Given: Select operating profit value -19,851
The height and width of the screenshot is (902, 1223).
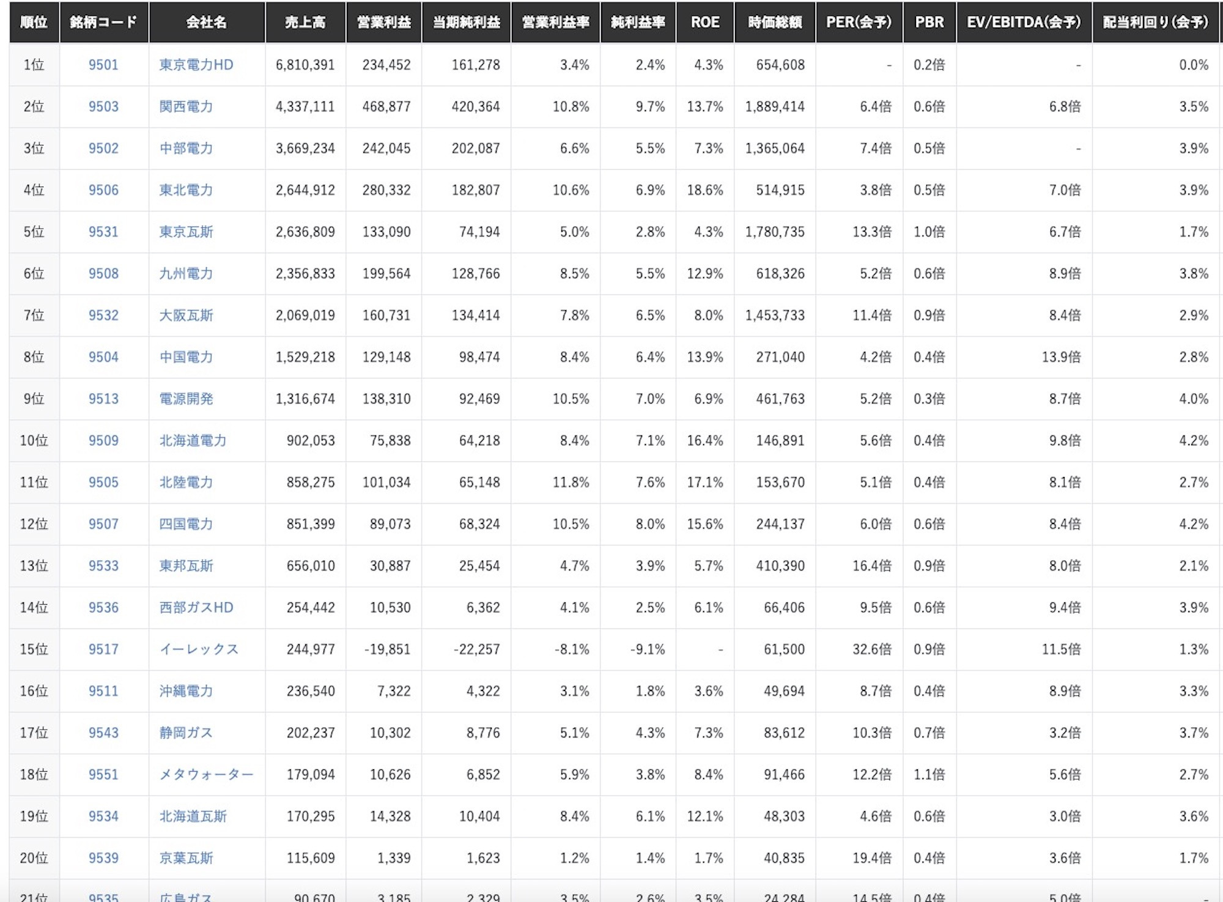Looking at the screenshot, I should click(387, 649).
